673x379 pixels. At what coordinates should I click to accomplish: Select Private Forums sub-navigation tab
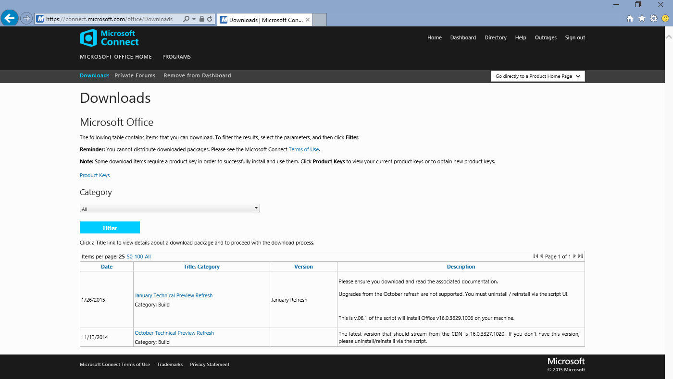point(135,75)
